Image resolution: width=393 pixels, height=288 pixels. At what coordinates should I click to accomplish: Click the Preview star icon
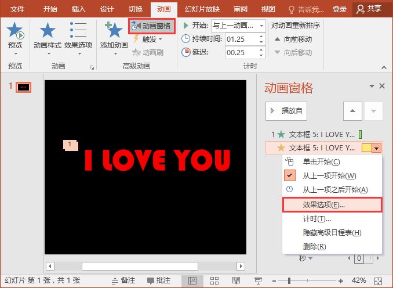point(15,31)
